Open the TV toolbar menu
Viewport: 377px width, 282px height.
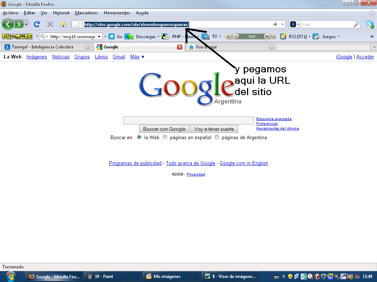(x=216, y=36)
